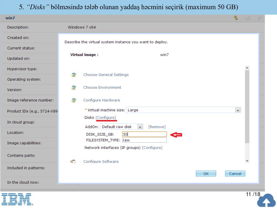This screenshot has height=208, width=277.
Task: Click the 'Operating system:' label
Action: 24,79
